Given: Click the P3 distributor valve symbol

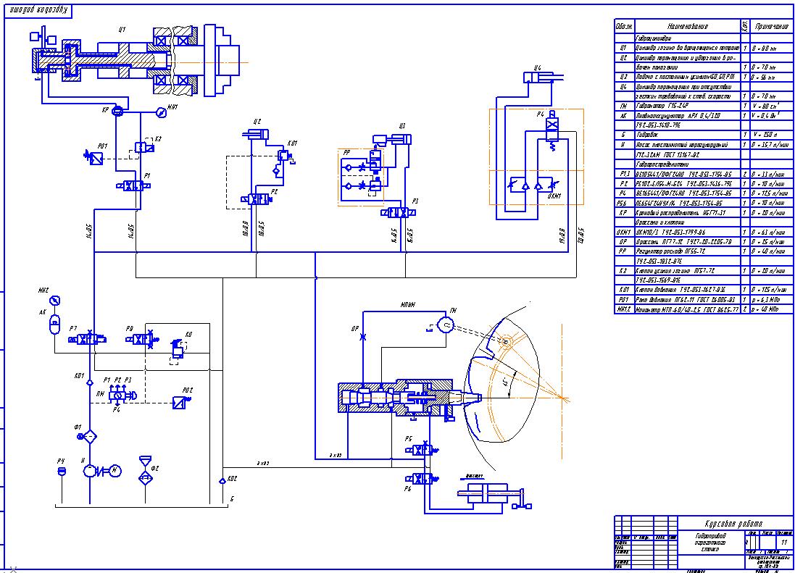Looking at the screenshot, I should (x=398, y=213).
